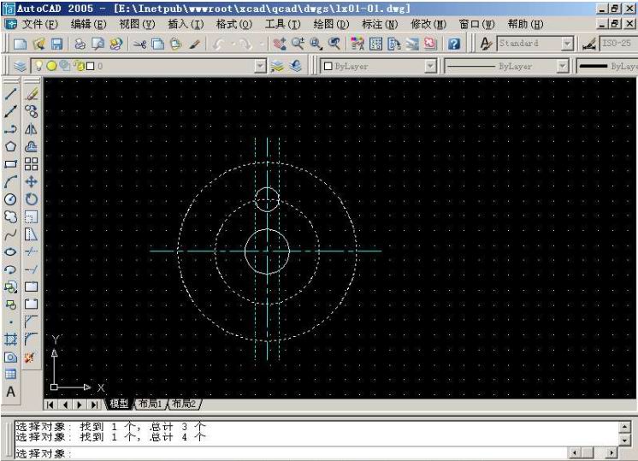Select the Circle draw tool
Screen dimensions: 638x461
tap(10, 199)
